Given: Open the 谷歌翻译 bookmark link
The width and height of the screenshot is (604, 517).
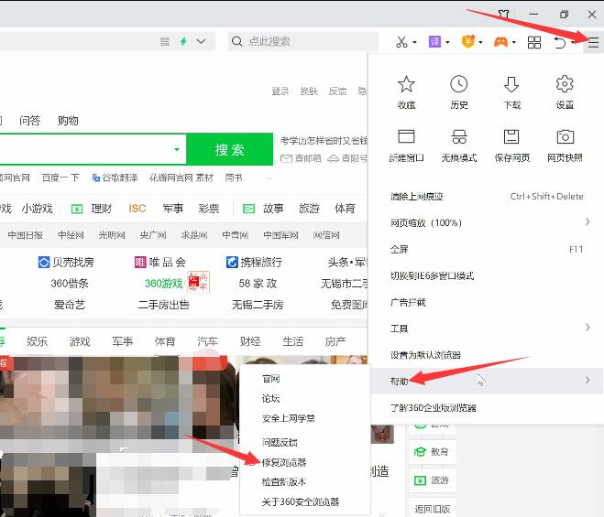Looking at the screenshot, I should click(x=115, y=178).
